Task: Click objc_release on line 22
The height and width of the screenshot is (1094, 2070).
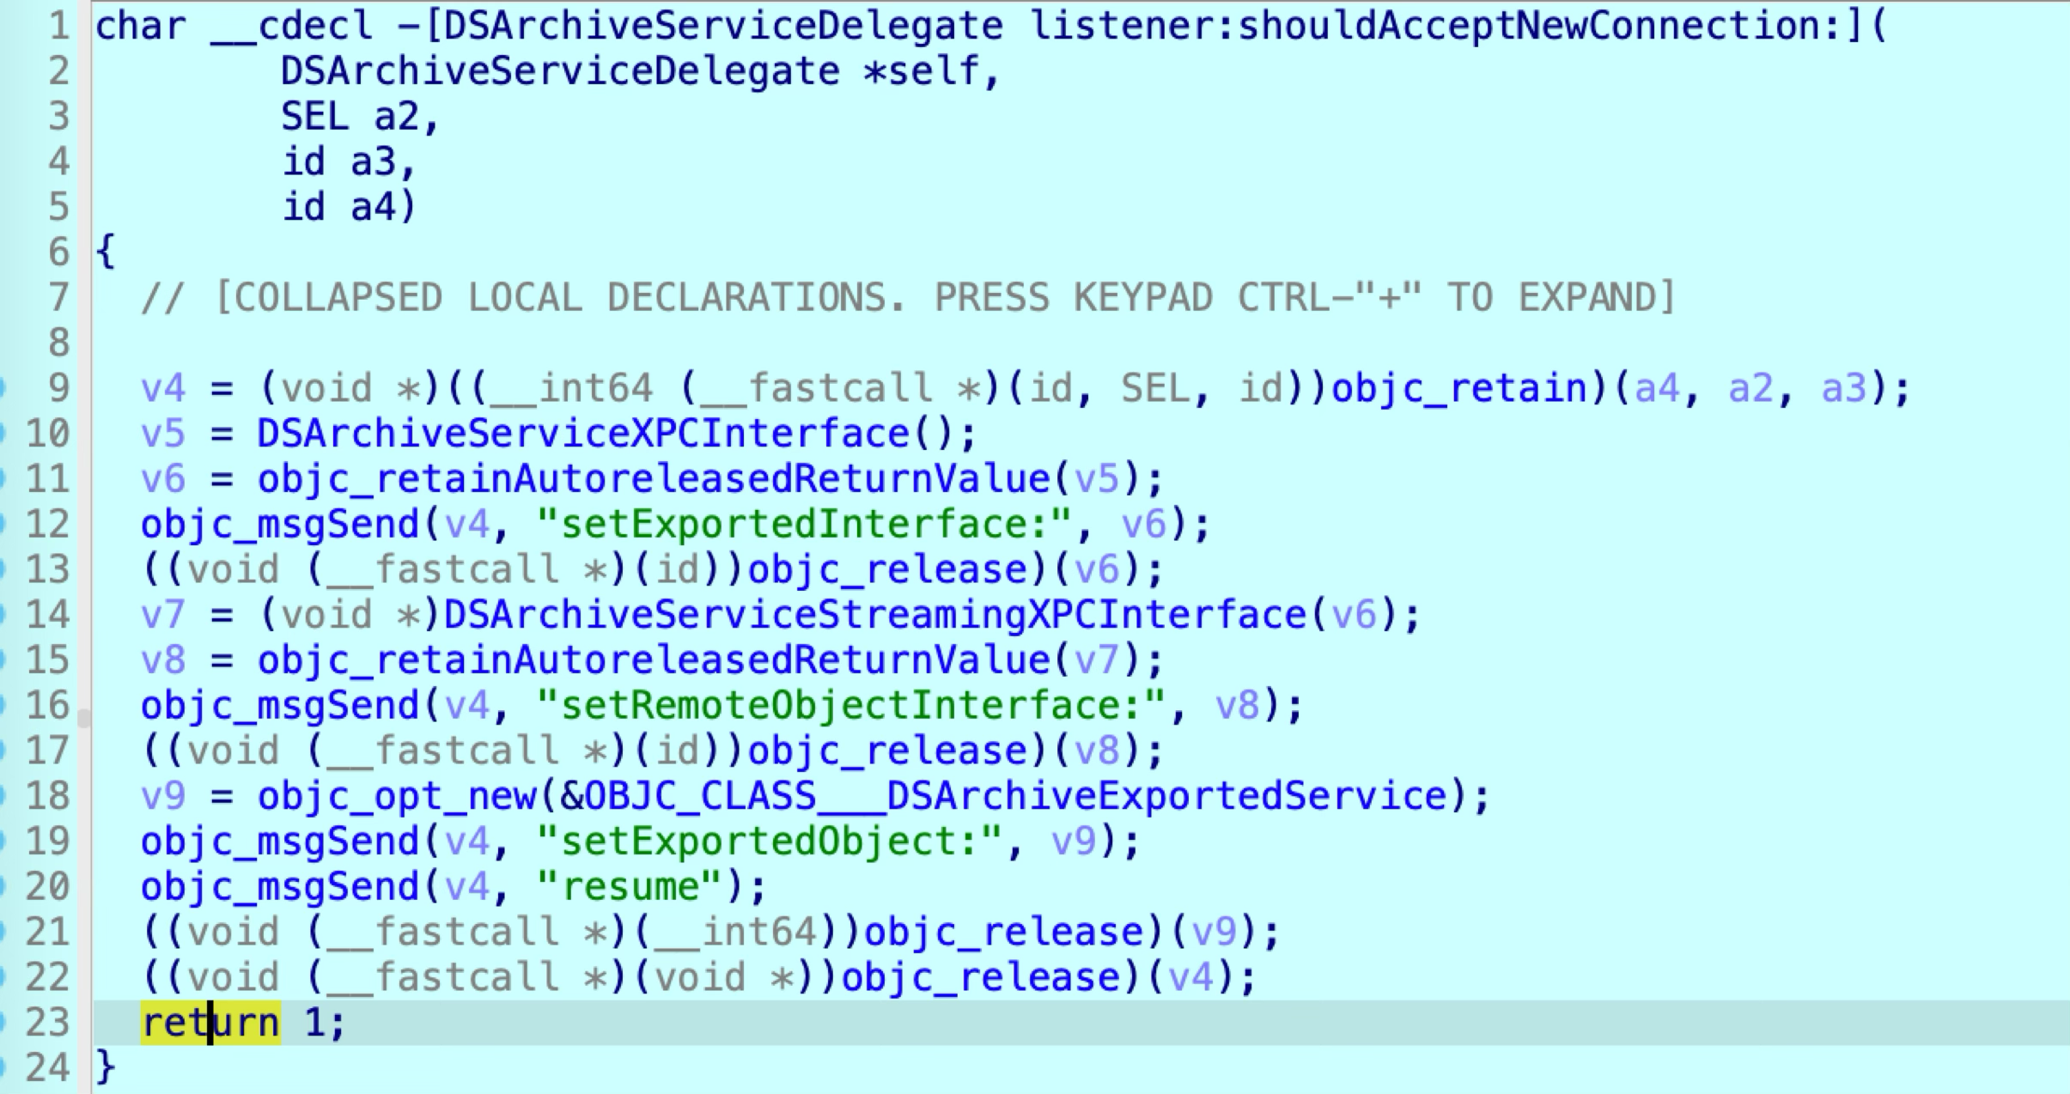Action: [981, 978]
